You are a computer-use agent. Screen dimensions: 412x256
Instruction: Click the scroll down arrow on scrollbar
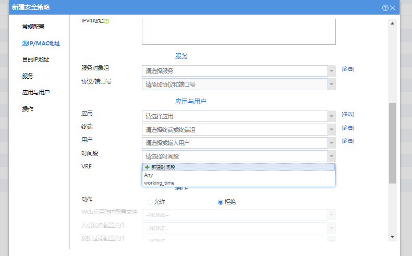coord(392,236)
